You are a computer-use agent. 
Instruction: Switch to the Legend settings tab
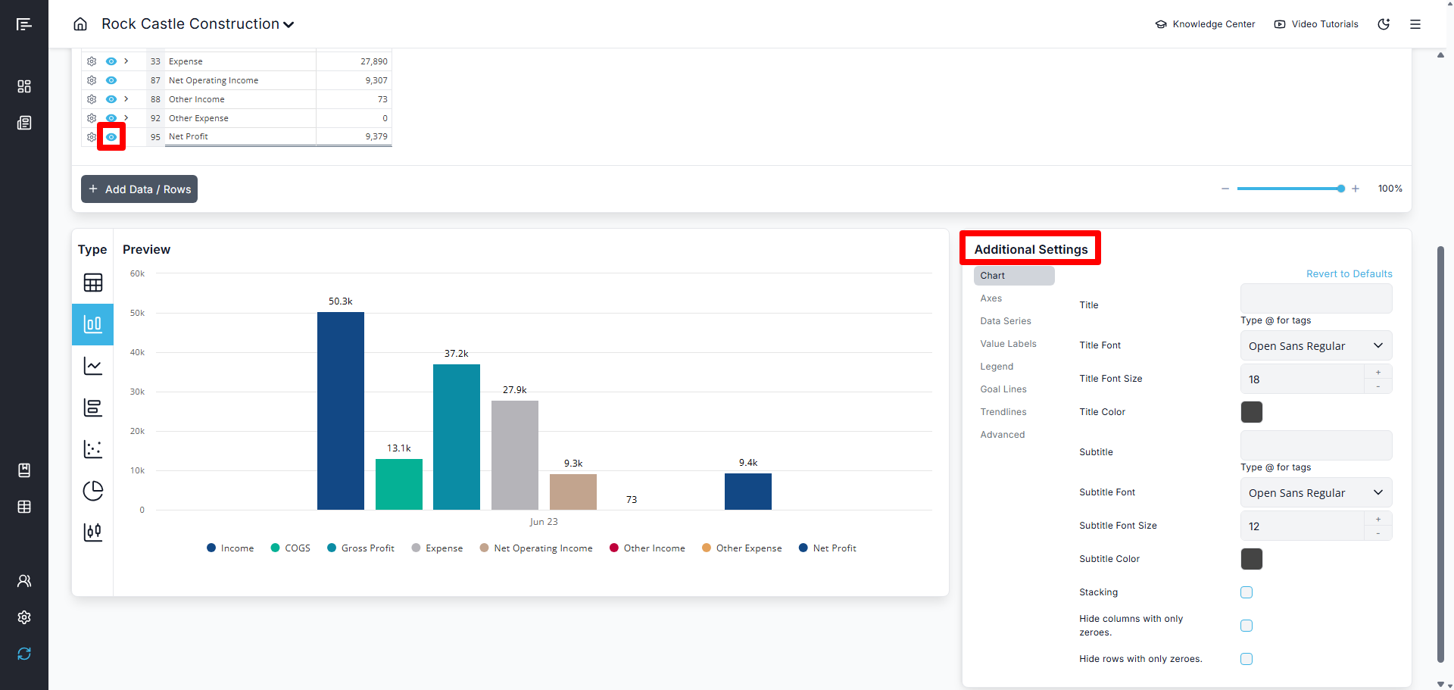tap(996, 367)
